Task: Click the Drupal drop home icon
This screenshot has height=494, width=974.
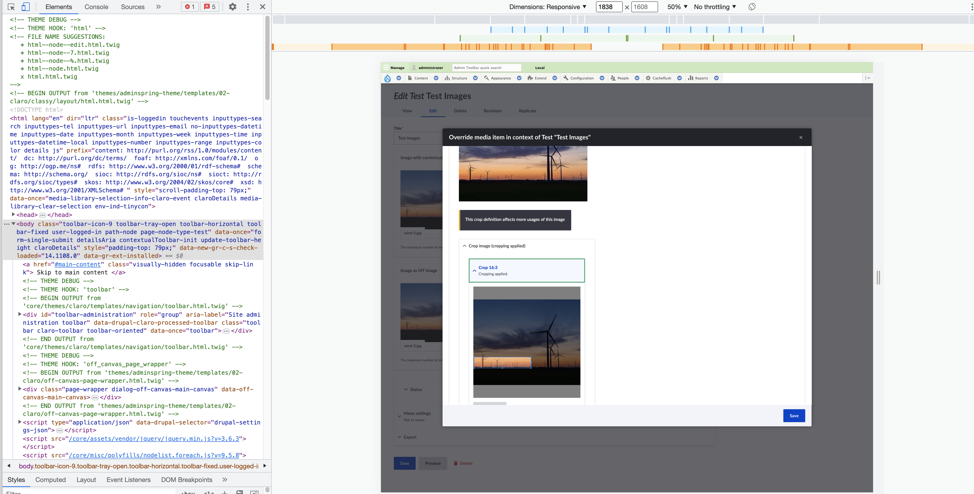Action: [388, 78]
